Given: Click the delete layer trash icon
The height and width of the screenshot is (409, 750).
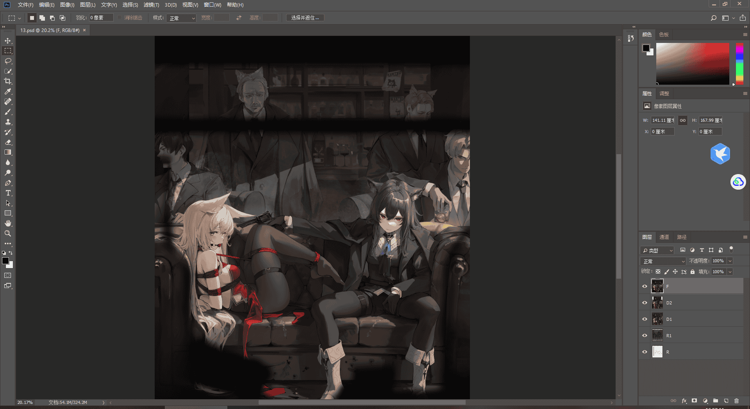Looking at the screenshot, I should (x=736, y=401).
